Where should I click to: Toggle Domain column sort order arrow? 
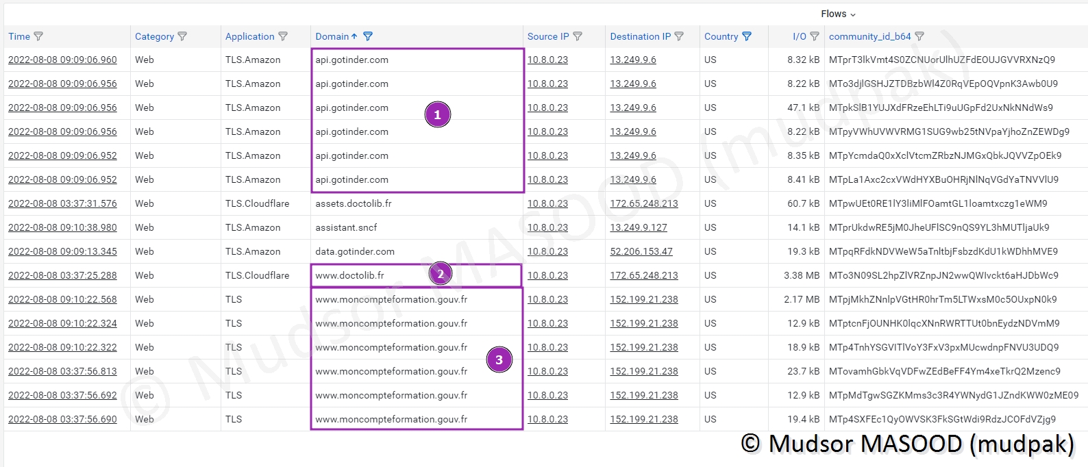[354, 36]
